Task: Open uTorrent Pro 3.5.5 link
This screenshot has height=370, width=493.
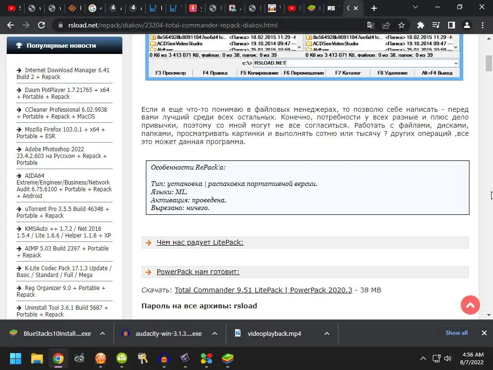Action: pyautogui.click(x=63, y=212)
